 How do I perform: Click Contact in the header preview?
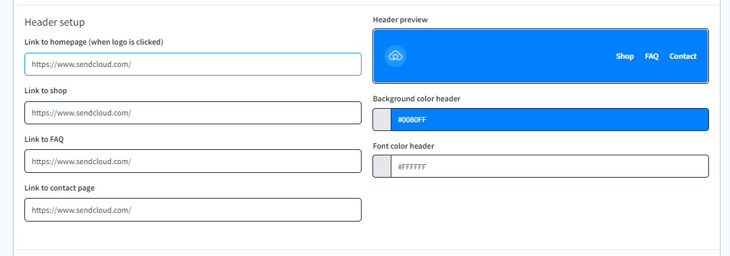click(x=683, y=56)
